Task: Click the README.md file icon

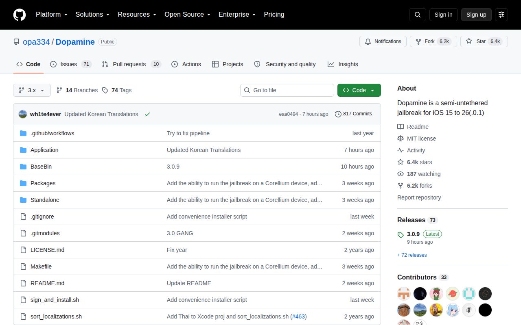Action: (23, 283)
